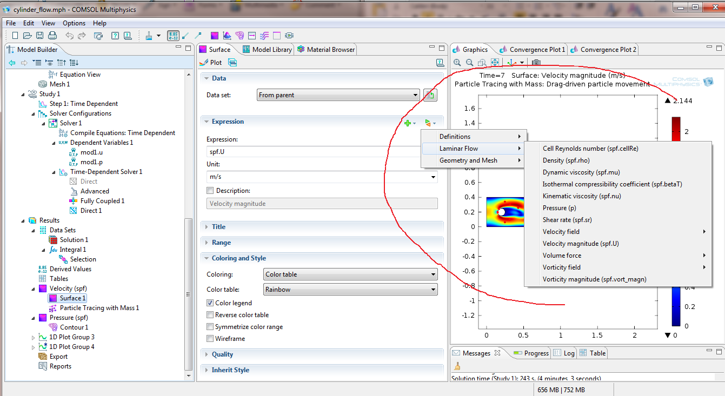Enable the Description checkbox

click(210, 191)
